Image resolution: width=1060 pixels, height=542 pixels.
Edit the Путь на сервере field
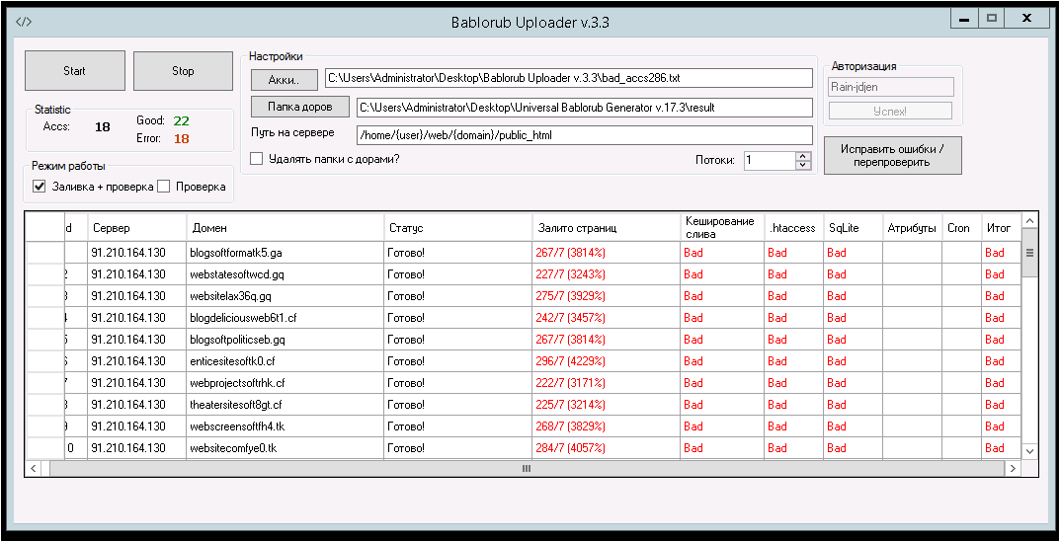pyautogui.click(x=584, y=135)
